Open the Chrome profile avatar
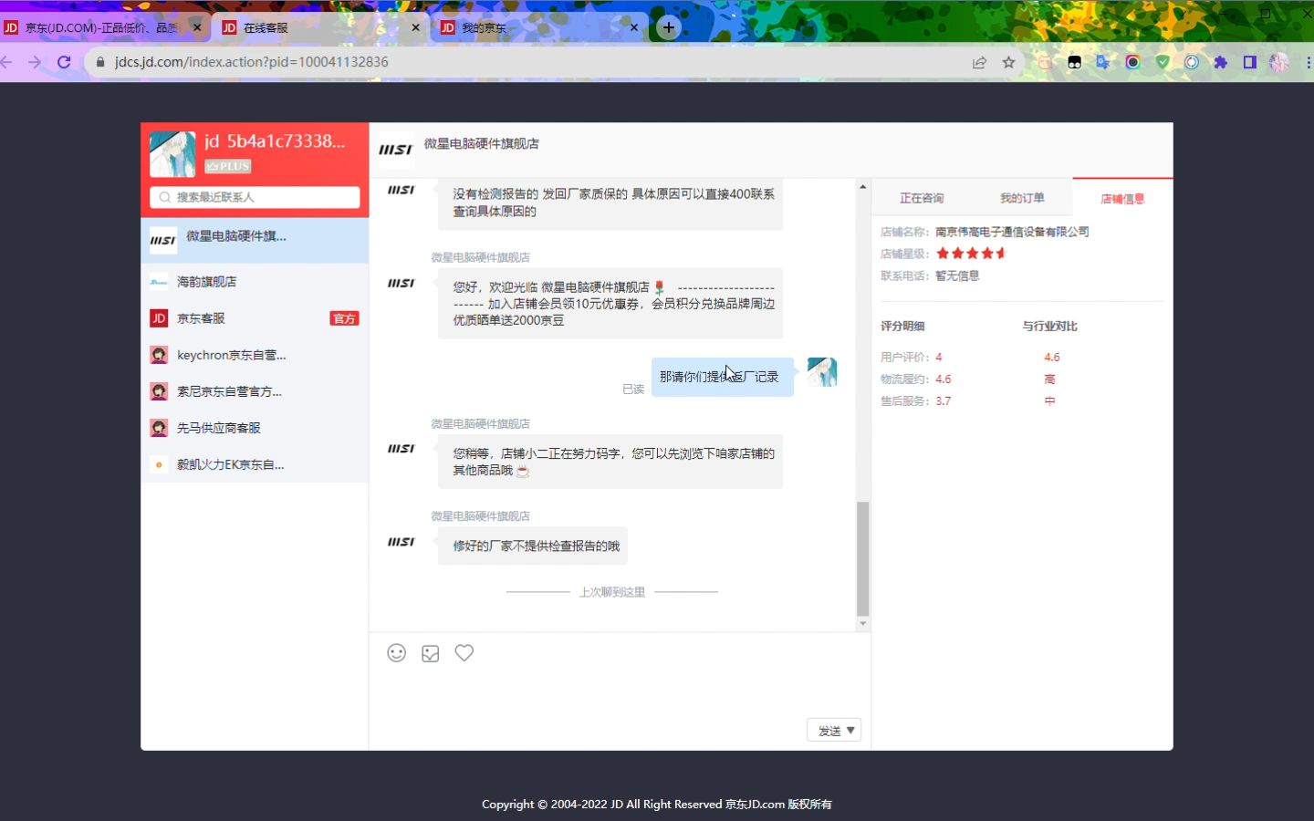Viewport: 1314px width, 821px height. 1279,62
